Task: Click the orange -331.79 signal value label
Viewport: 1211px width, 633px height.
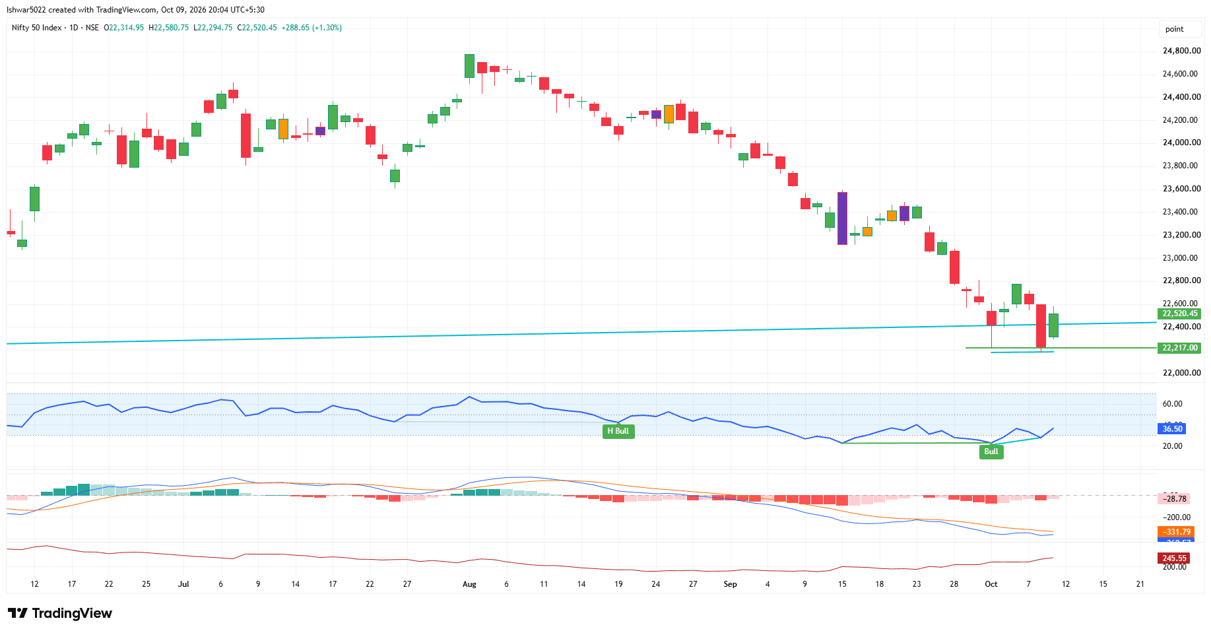Action: (x=1175, y=532)
